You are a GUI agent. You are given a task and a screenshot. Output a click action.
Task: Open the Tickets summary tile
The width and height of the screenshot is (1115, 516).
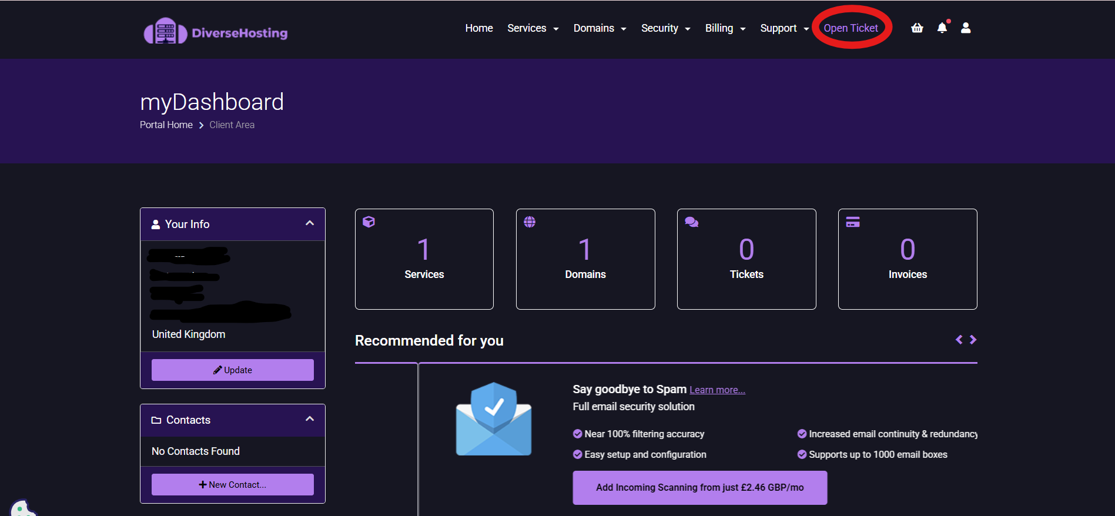746,259
